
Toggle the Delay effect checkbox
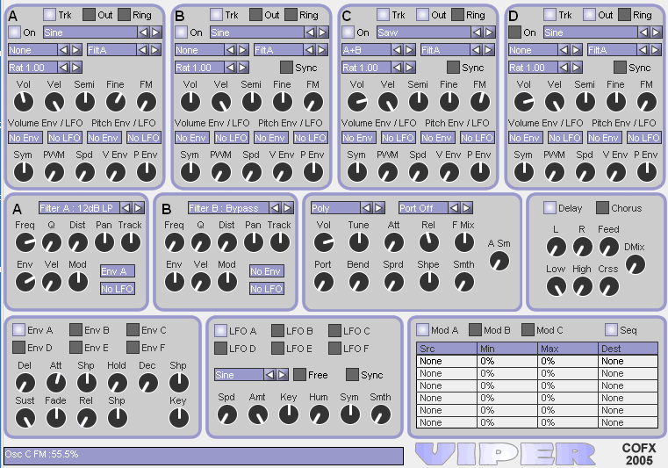[x=549, y=208]
